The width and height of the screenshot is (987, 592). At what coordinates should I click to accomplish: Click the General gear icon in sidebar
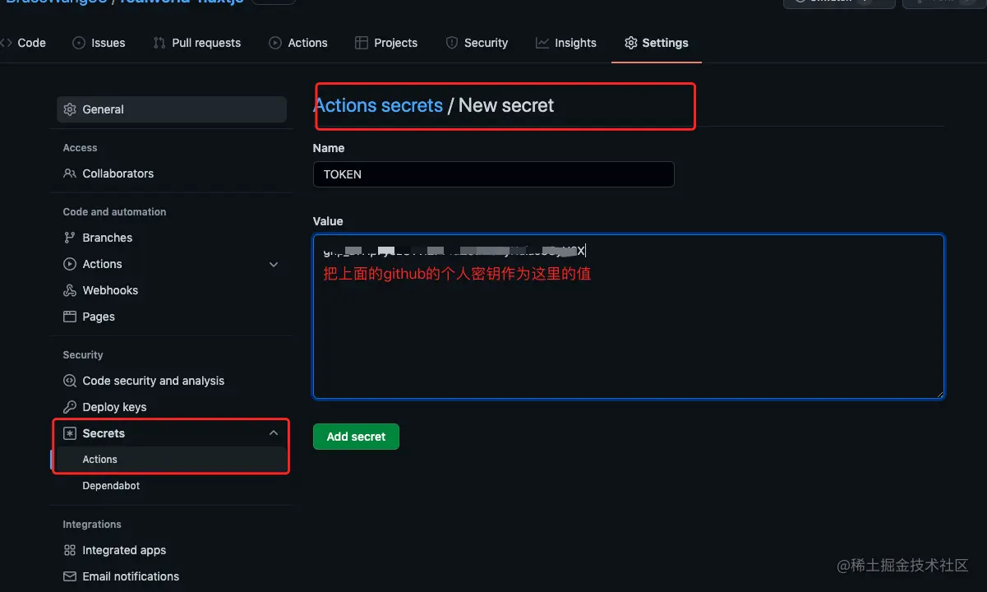70,109
